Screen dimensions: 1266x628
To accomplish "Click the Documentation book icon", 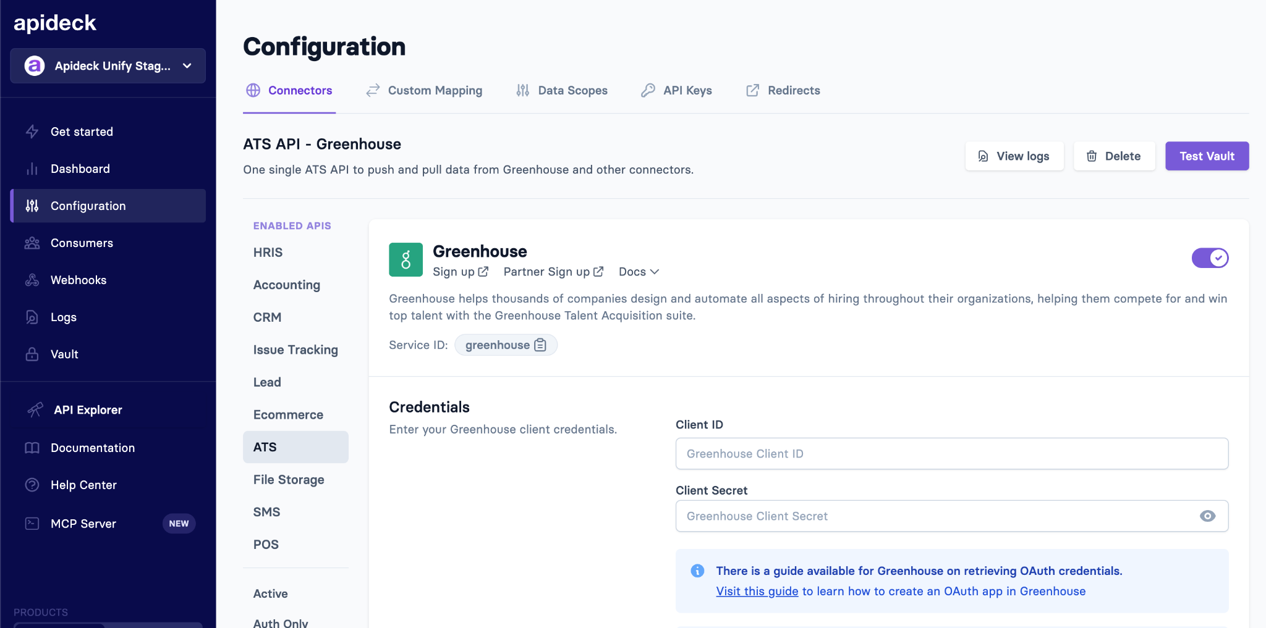I will 32,448.
